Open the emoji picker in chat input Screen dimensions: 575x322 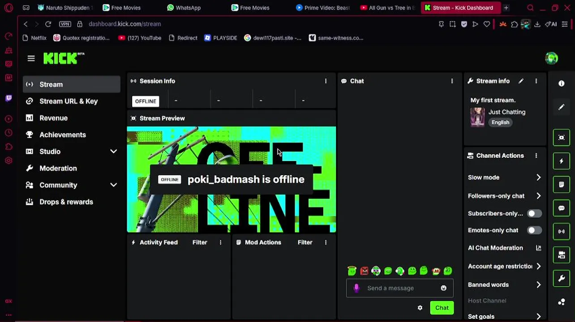click(x=443, y=288)
